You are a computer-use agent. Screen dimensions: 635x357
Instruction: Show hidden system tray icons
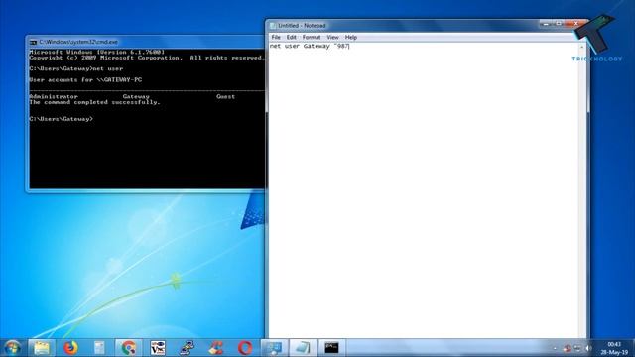click(556, 348)
